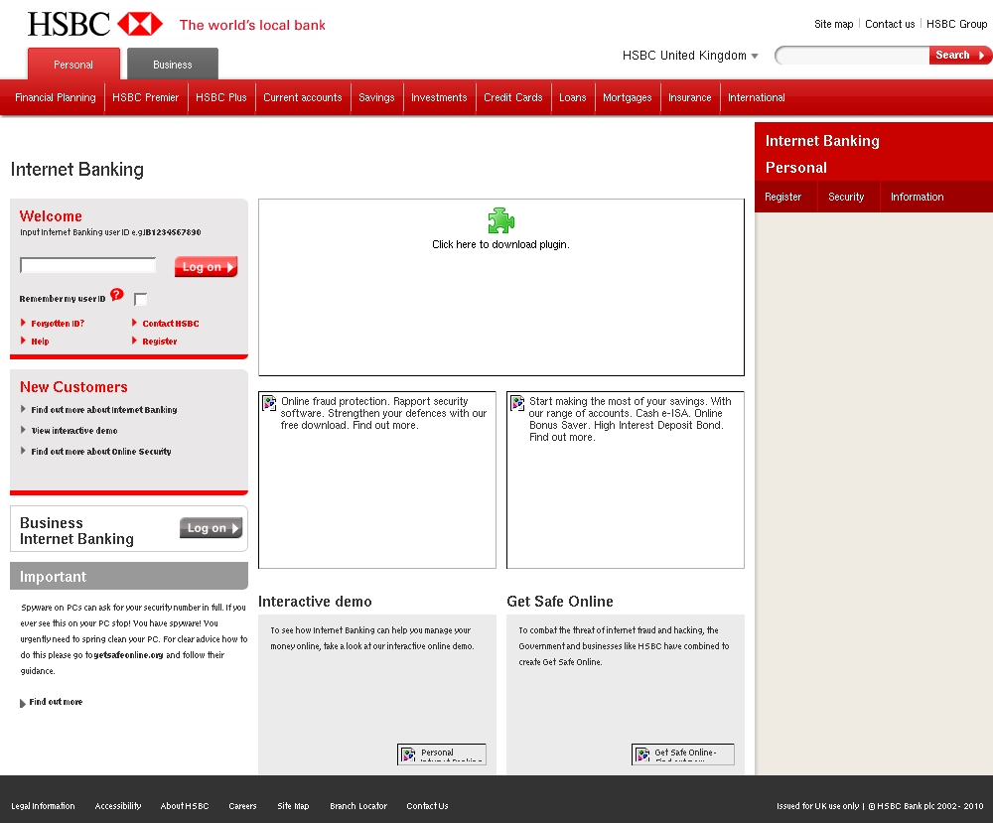The height and width of the screenshot is (823, 993).
Task: Click the grey Business Log on button
Action: 211,528
